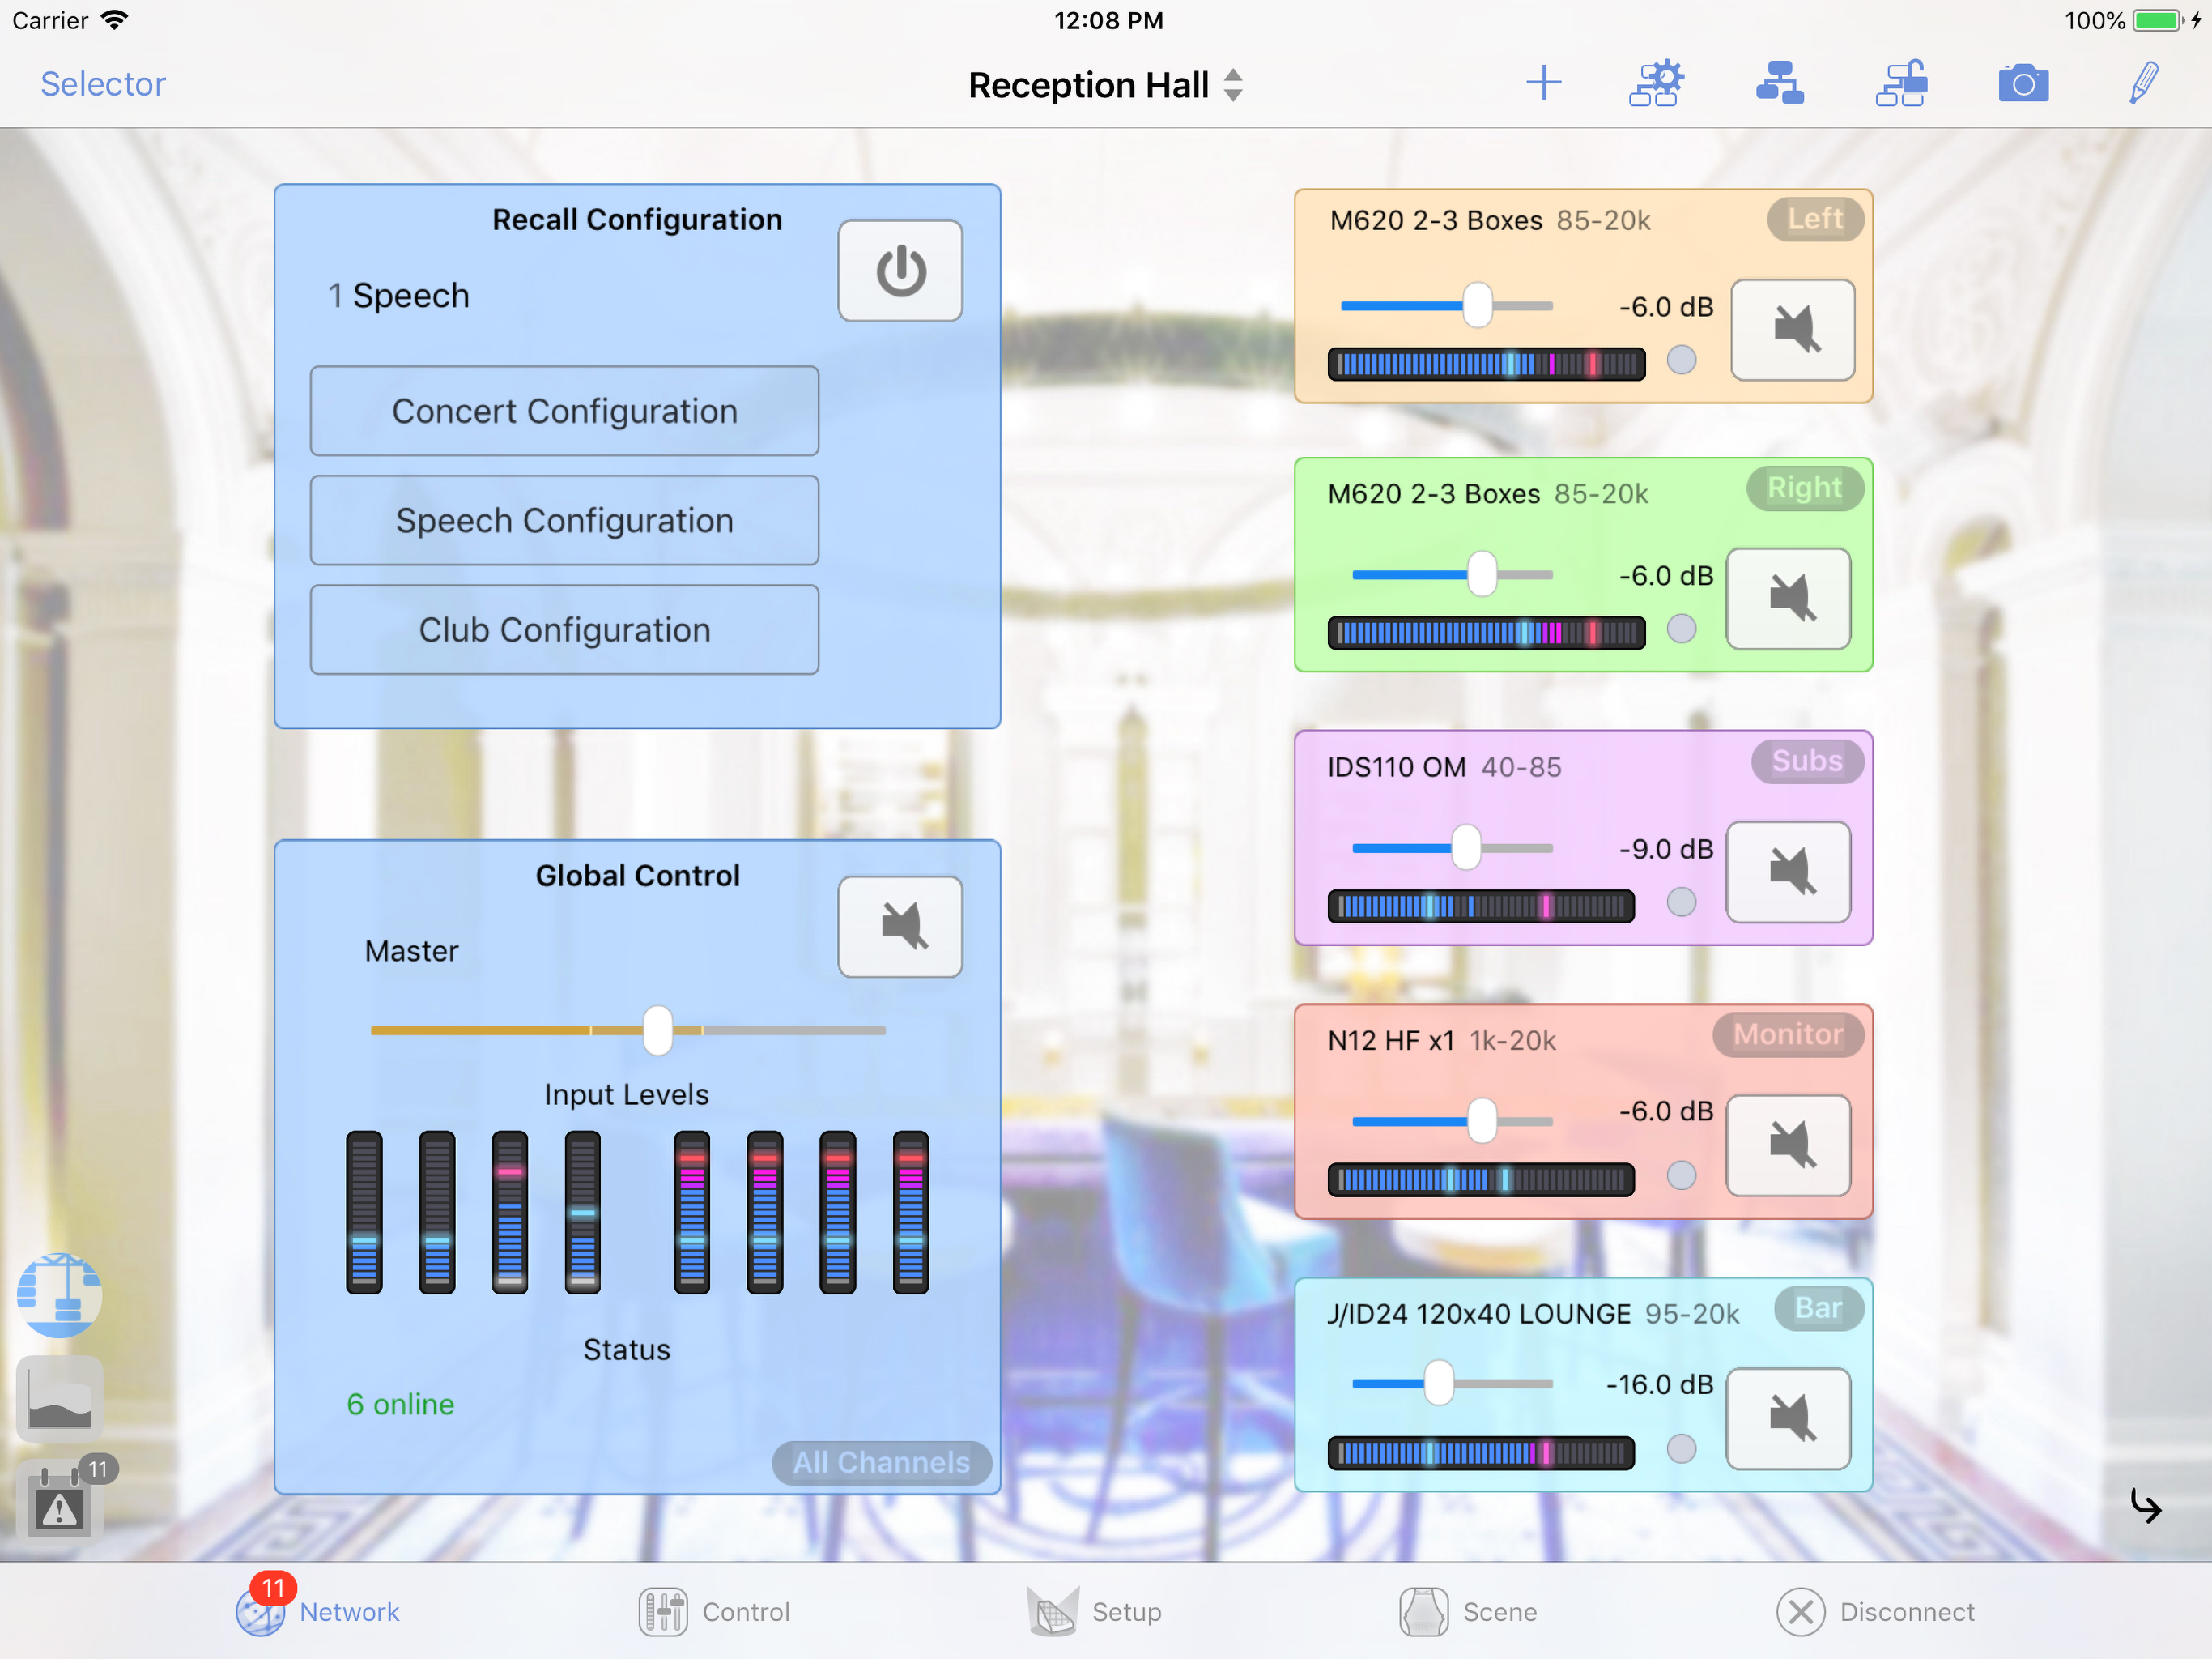Open the All Channels group selector
This screenshot has width=2212, height=1659.
point(881,1462)
